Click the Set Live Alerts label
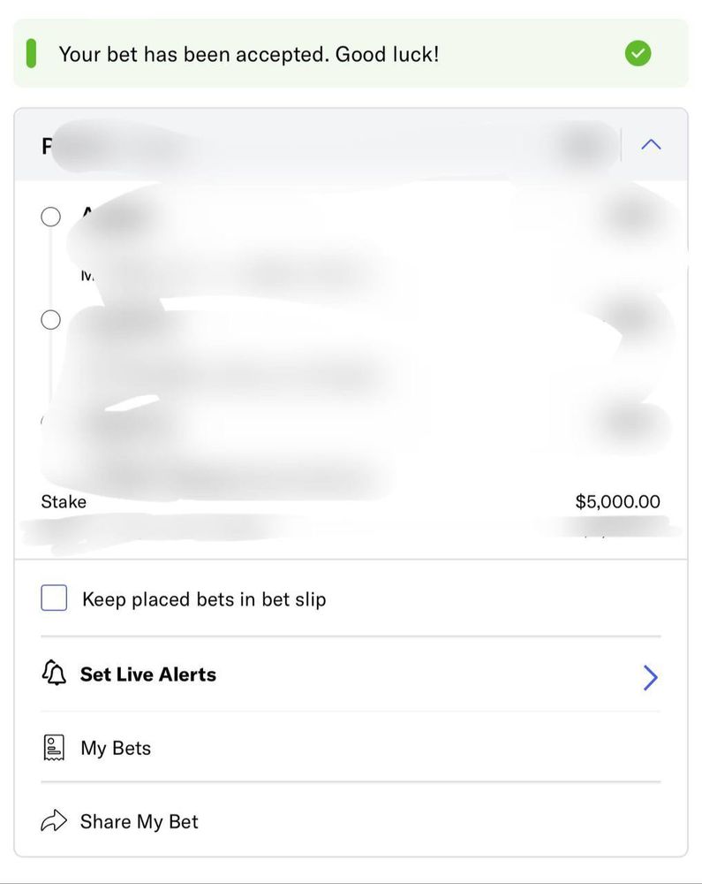Viewport: 702px width, 884px height. point(148,674)
